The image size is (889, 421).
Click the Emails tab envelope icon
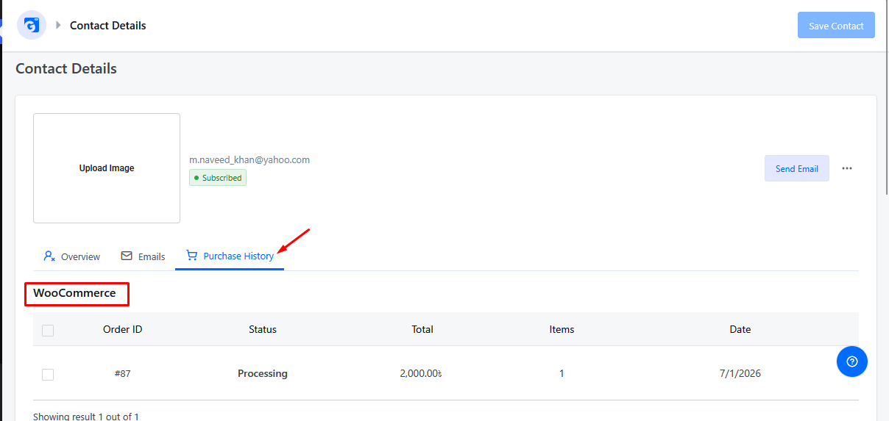pyautogui.click(x=127, y=256)
